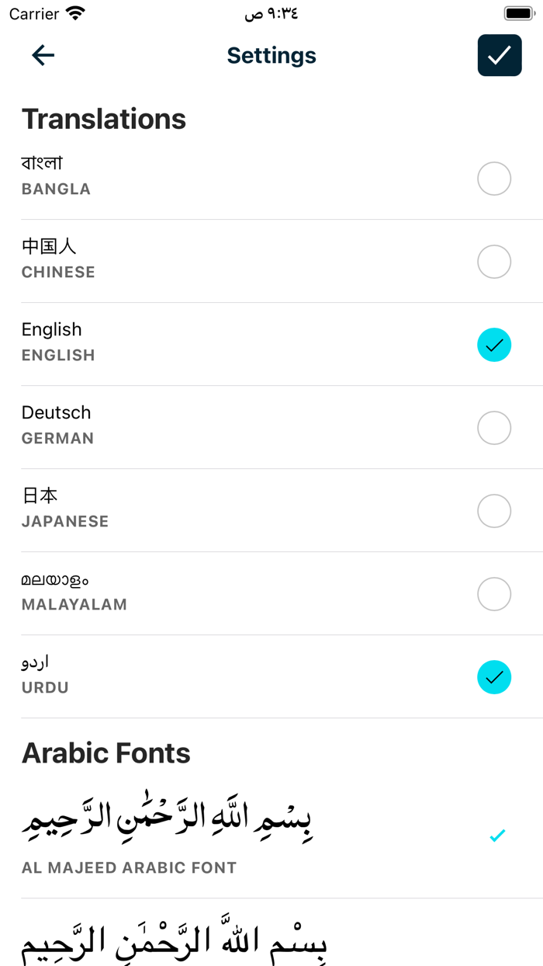Image resolution: width=543 pixels, height=966 pixels.
Task: Tap the Al Majeed font checkmark
Action: (497, 836)
